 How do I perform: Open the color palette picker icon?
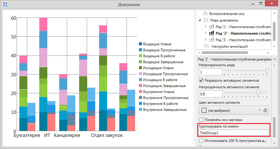pos(266,110)
